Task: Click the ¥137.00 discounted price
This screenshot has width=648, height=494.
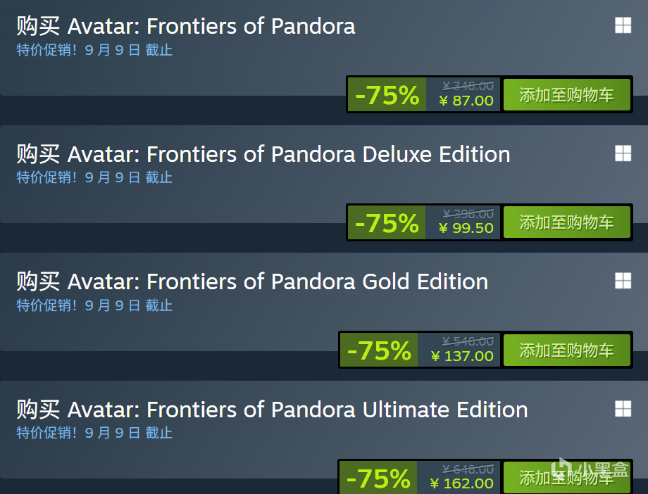Action: (462, 356)
